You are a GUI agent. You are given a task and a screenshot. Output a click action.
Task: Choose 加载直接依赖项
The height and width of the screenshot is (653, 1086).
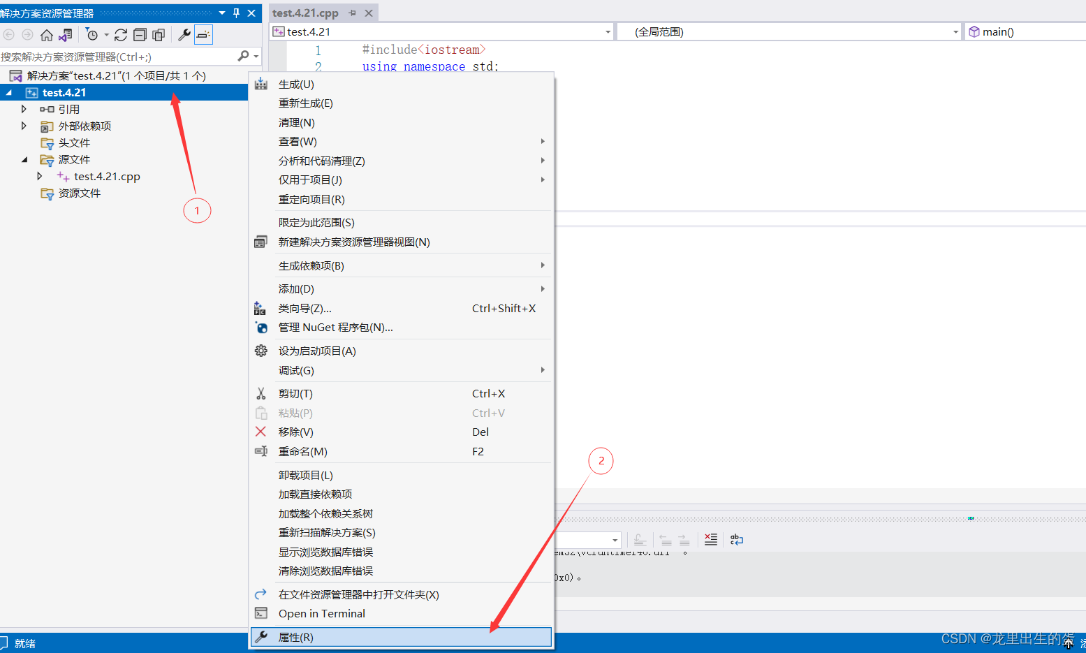pyautogui.click(x=402, y=494)
